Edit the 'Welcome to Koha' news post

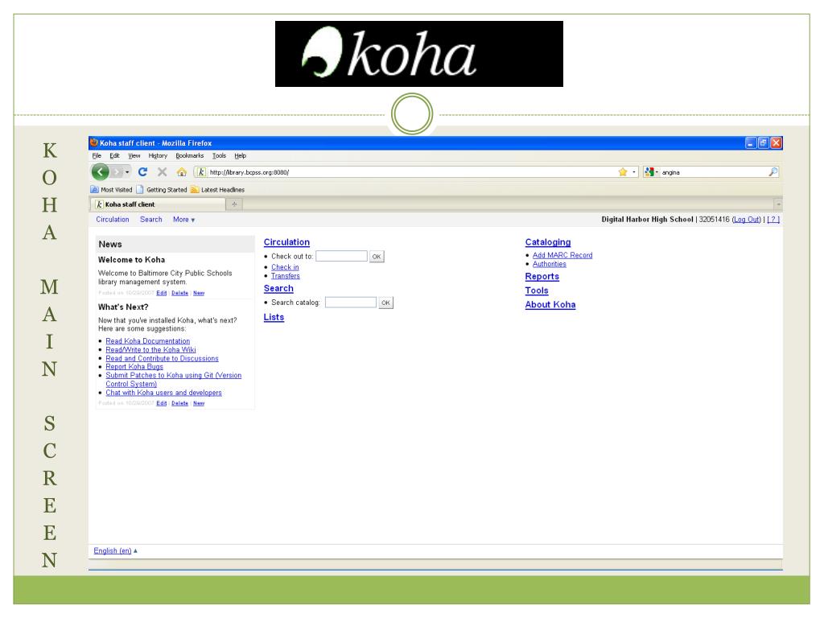[161, 293]
